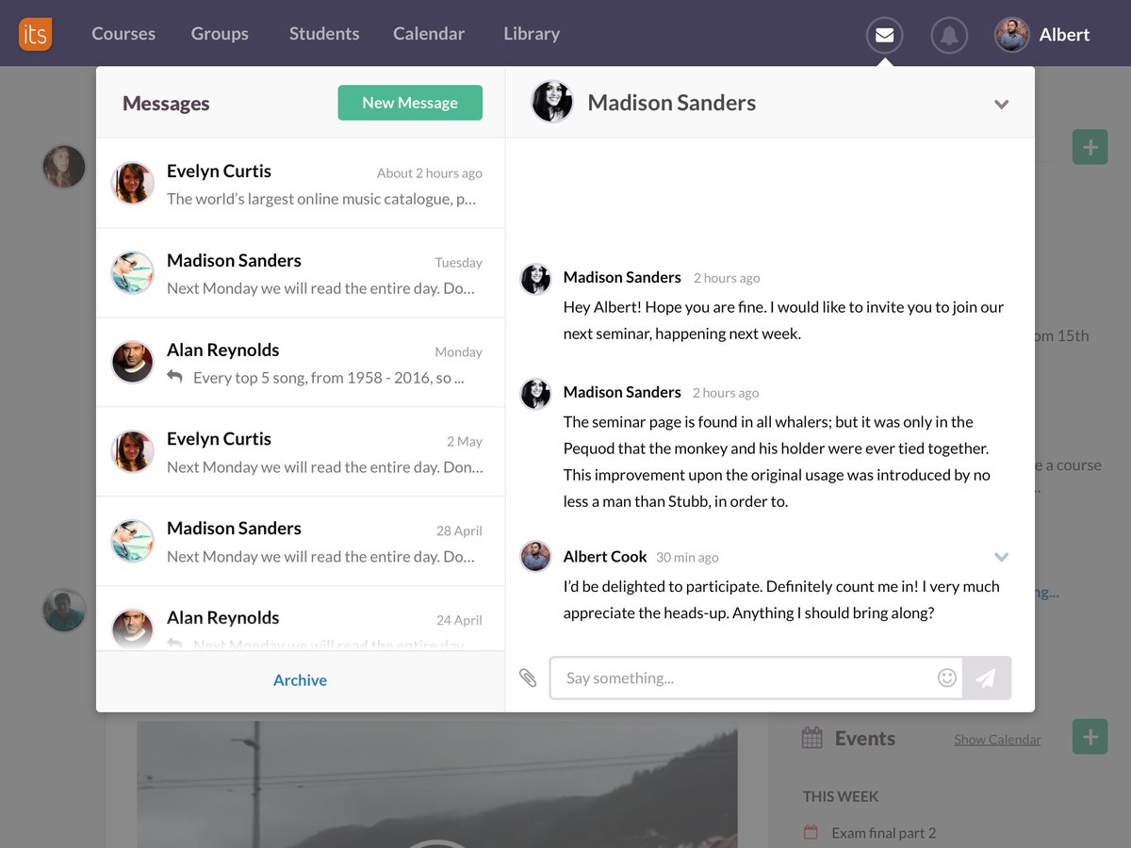Click Albert's profile avatar in header

1012,35
